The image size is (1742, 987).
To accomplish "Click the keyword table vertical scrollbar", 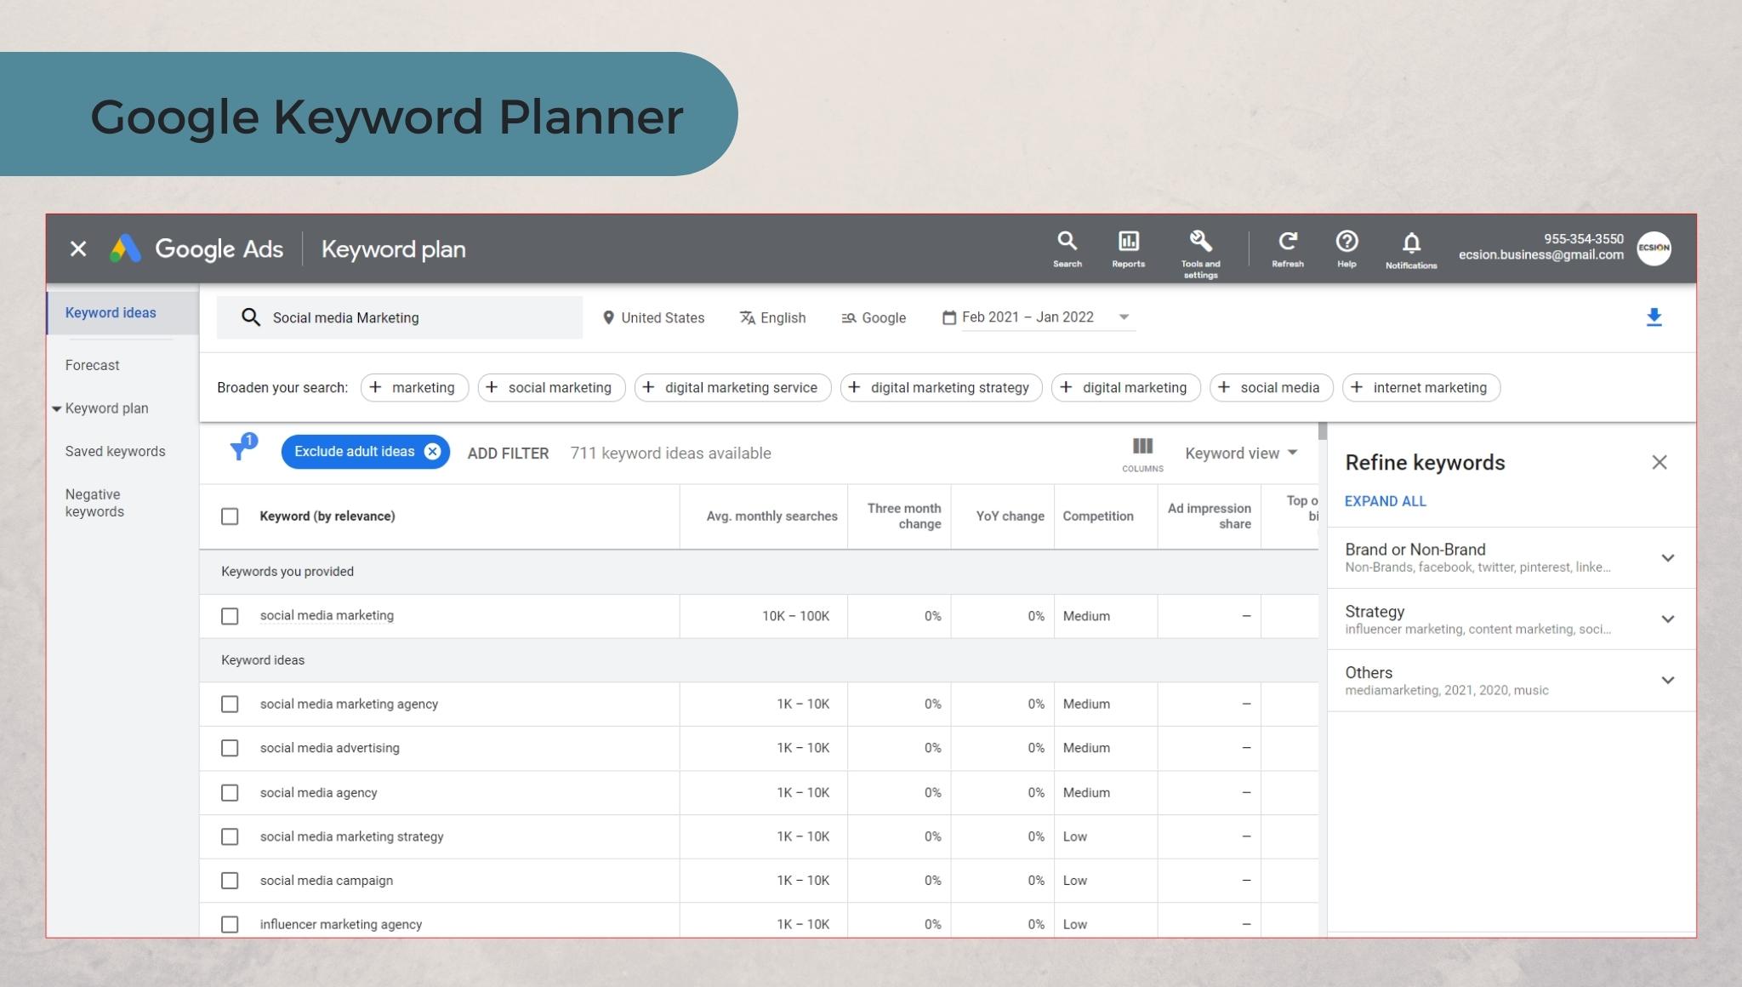I will tap(1323, 431).
